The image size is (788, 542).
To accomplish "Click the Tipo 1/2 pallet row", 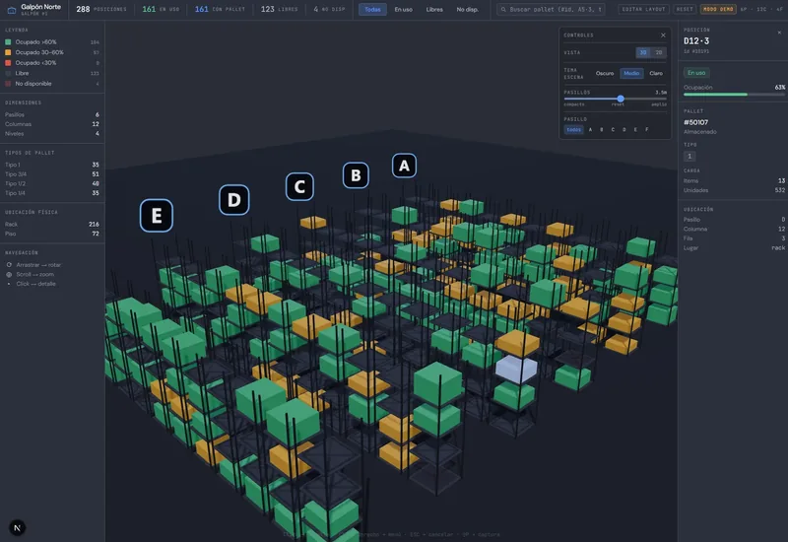I will [52, 183].
